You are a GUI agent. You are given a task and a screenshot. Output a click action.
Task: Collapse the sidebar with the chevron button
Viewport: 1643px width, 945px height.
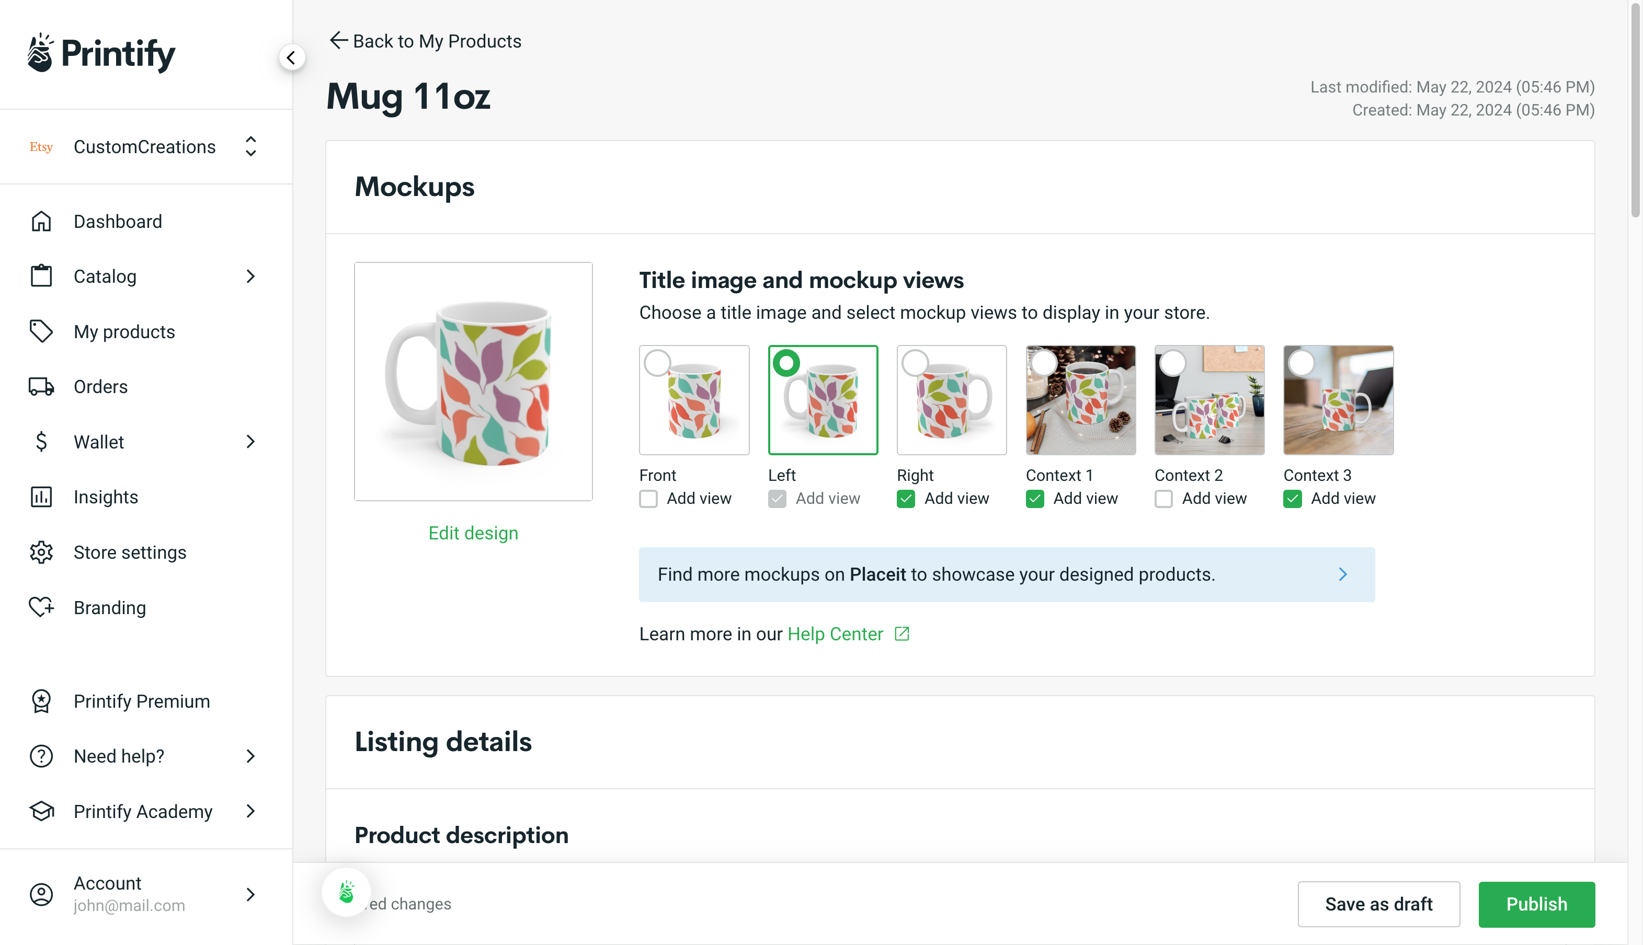pyautogui.click(x=291, y=57)
